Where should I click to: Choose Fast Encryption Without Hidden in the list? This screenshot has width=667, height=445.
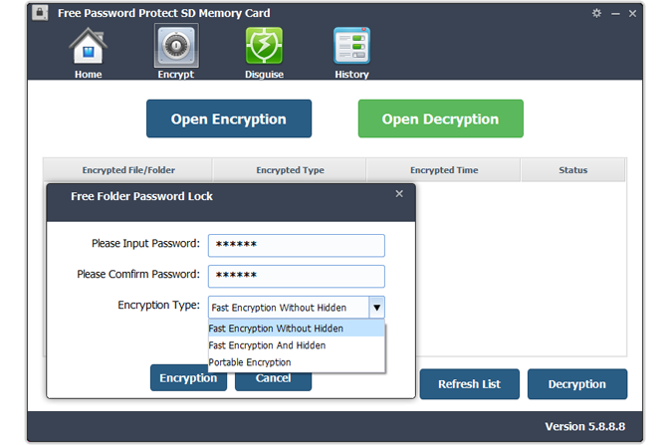click(x=297, y=329)
